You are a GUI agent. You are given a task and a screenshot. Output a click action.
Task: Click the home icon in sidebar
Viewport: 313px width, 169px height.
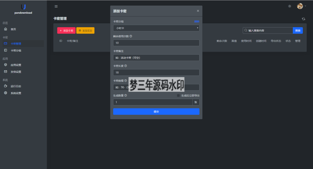pyautogui.click(x=6, y=29)
